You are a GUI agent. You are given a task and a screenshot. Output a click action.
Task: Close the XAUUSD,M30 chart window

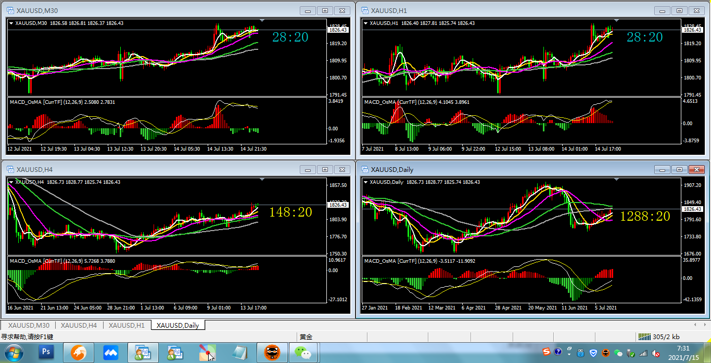coord(342,10)
